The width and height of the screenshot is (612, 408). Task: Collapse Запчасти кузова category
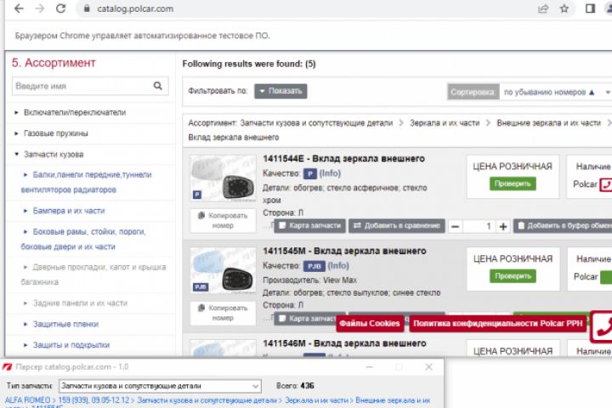(x=53, y=155)
